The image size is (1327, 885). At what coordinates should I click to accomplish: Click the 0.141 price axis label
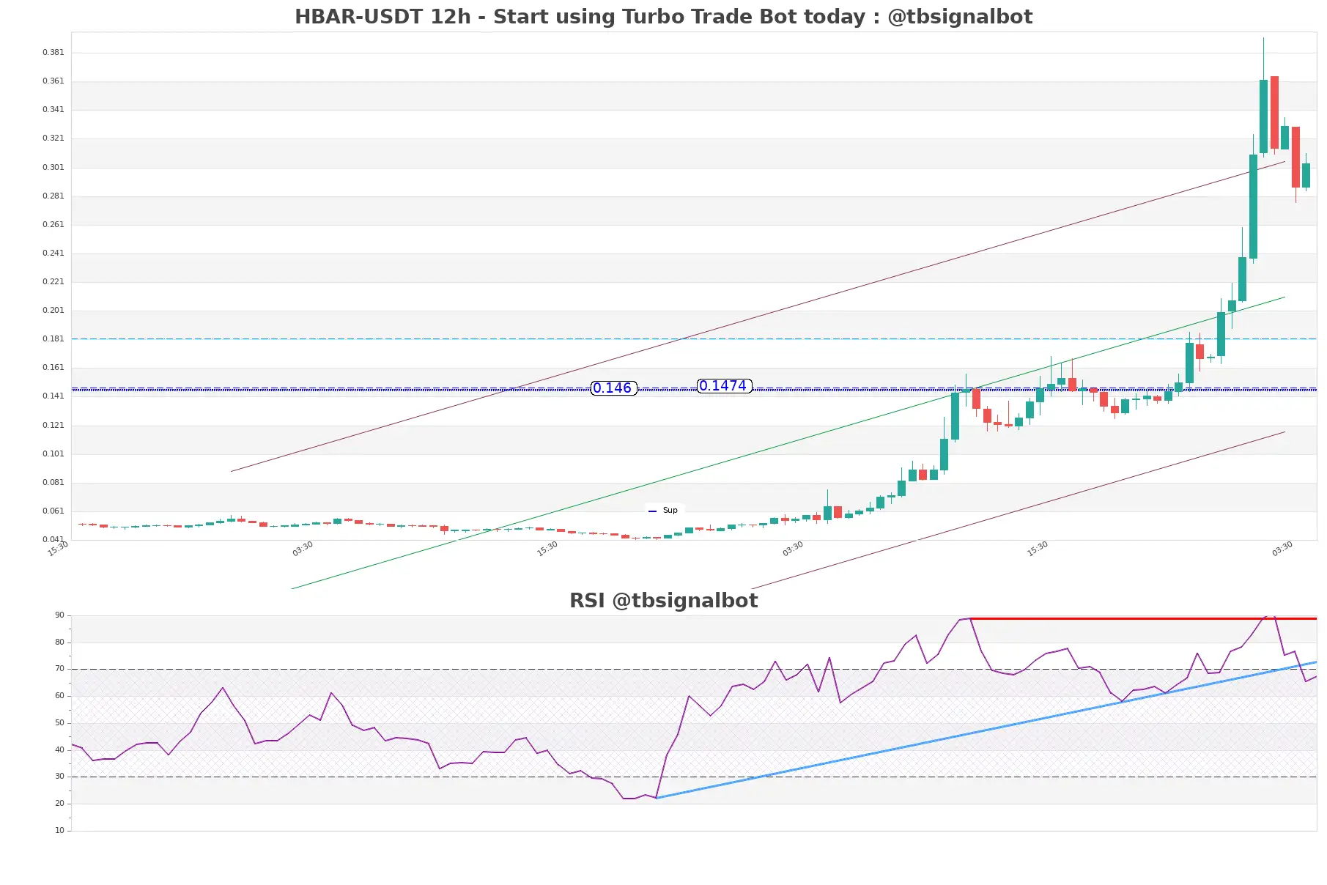click(x=53, y=396)
